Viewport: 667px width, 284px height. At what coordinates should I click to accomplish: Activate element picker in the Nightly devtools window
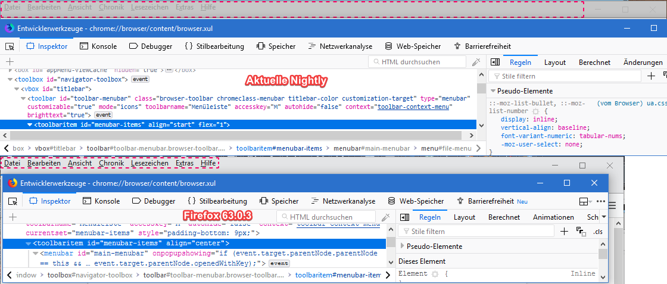[x=10, y=46]
